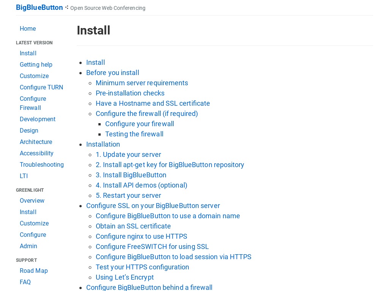Jump to Configure the firewall (if required)
Image resolution: width=389 pixels, height=291 pixels.
click(147, 114)
